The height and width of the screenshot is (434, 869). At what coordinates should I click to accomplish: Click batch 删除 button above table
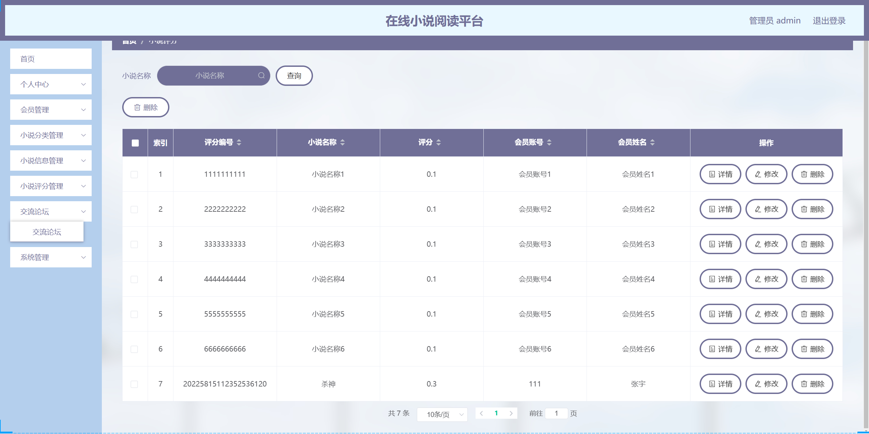(146, 107)
